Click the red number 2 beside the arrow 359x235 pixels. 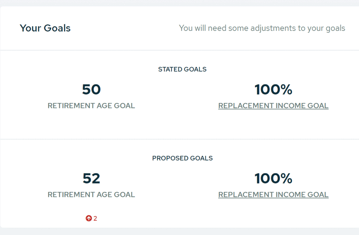pyautogui.click(x=95, y=219)
